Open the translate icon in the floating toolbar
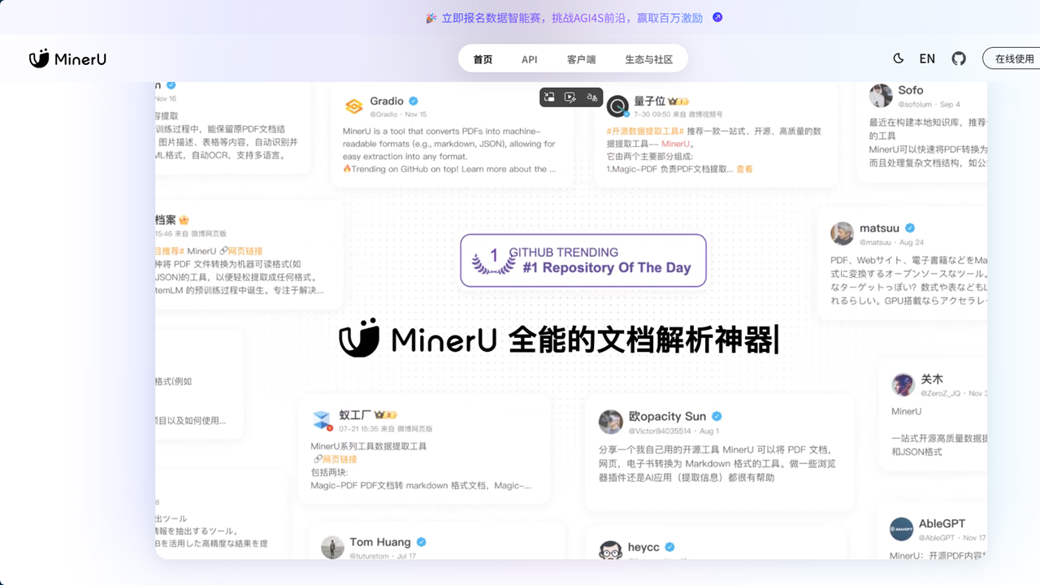The width and height of the screenshot is (1040, 585). pyautogui.click(x=591, y=97)
